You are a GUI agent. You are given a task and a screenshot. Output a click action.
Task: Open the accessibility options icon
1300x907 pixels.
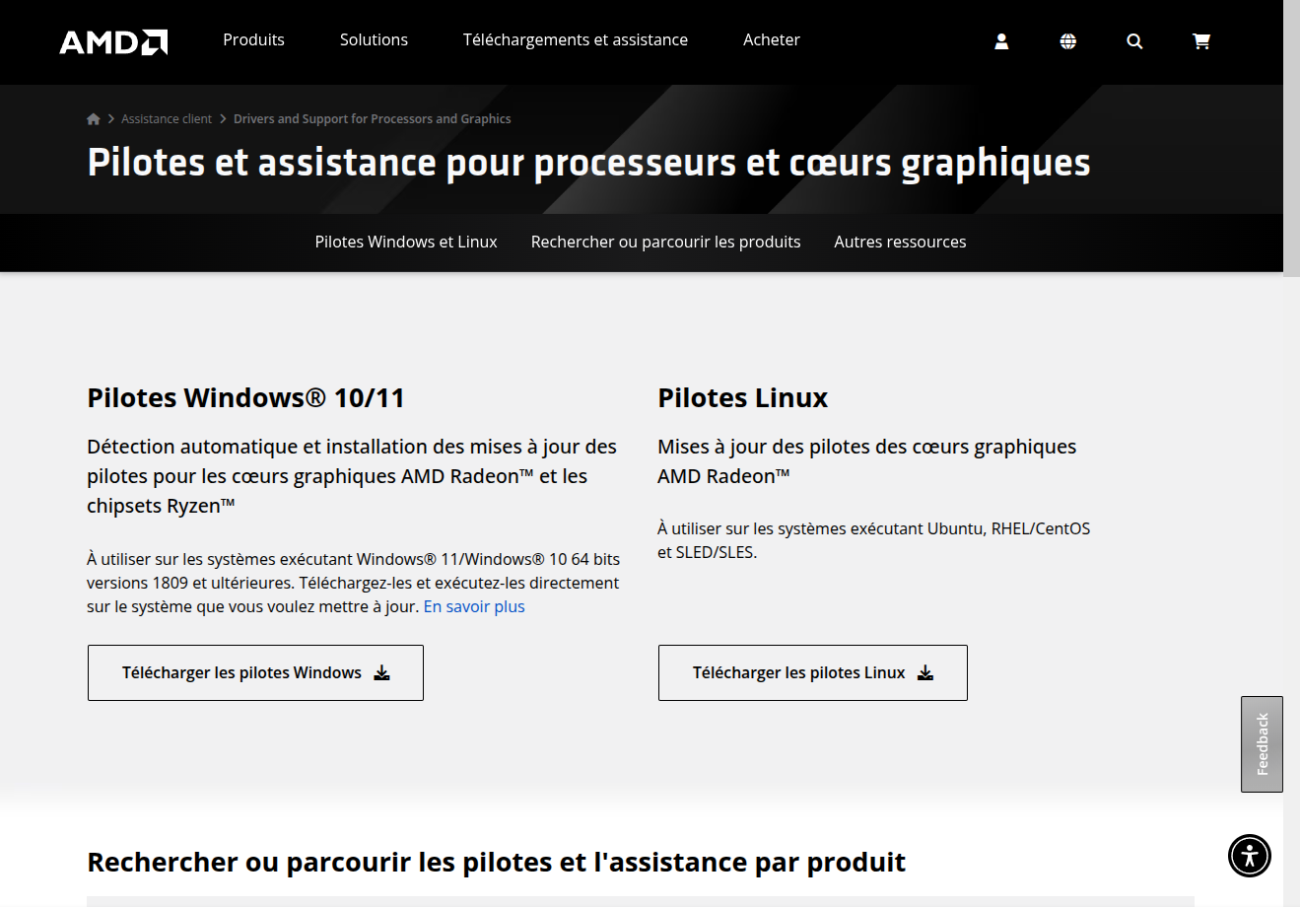click(x=1250, y=855)
